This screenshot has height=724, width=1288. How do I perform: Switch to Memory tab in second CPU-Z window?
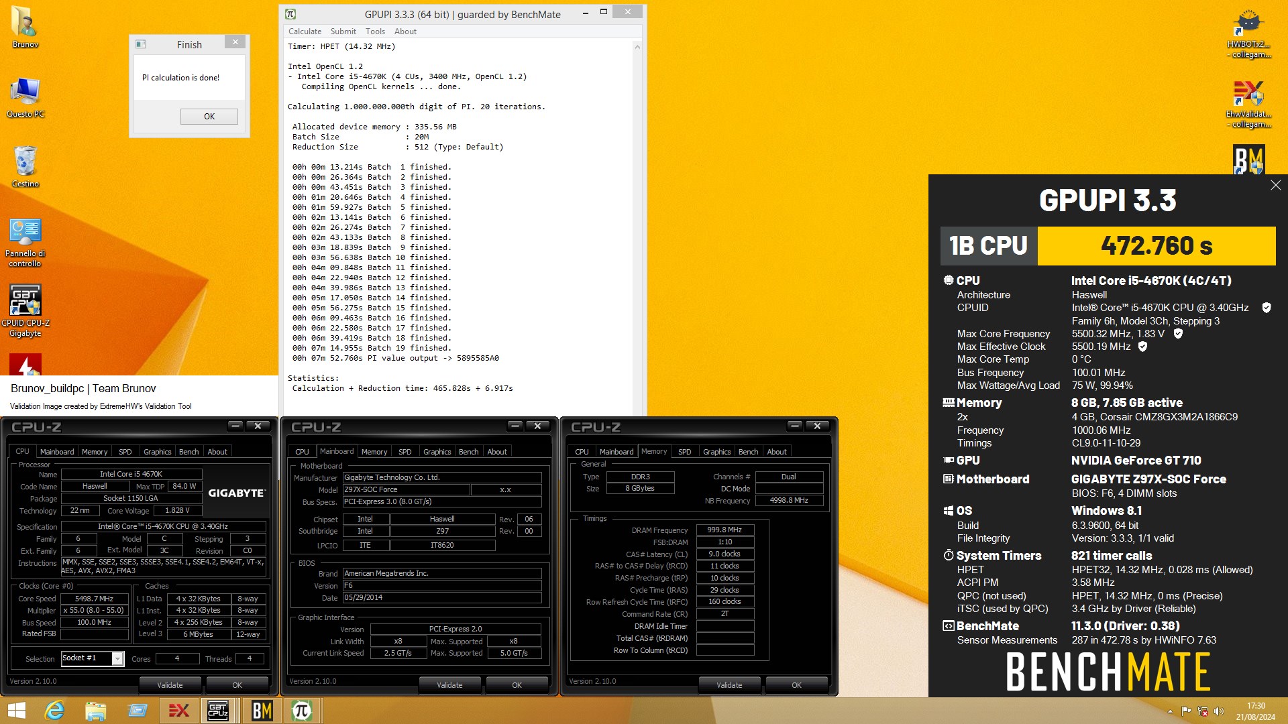374,452
